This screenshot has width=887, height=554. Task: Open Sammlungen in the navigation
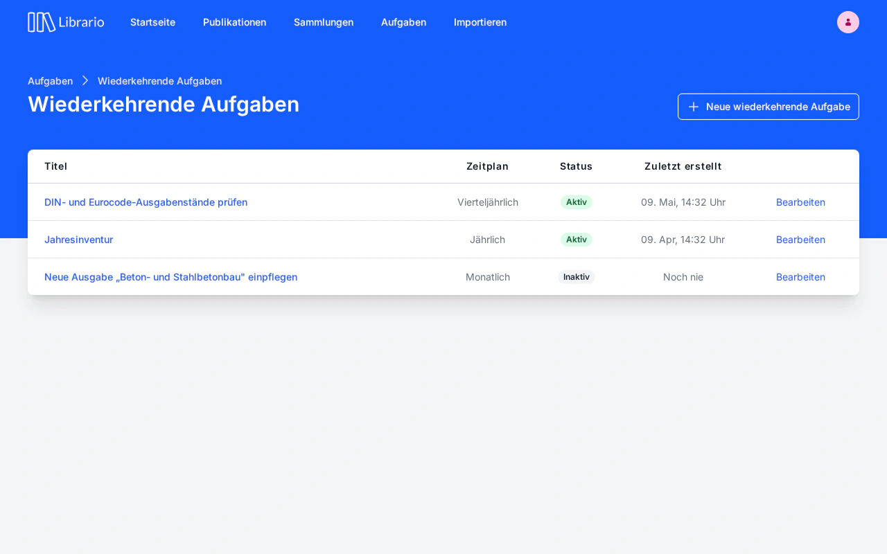tap(324, 22)
